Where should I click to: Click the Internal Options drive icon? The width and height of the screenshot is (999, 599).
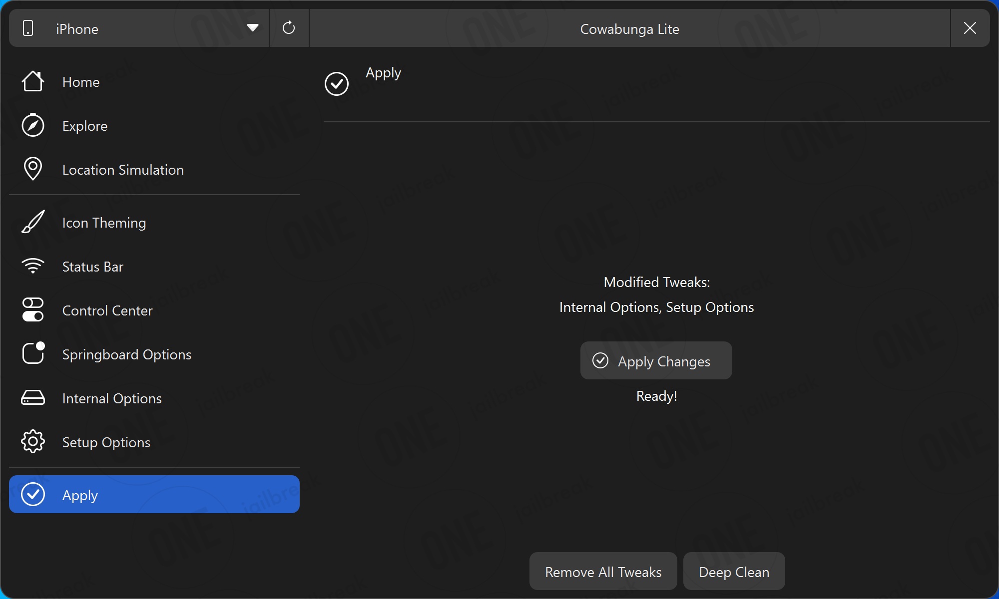(33, 397)
